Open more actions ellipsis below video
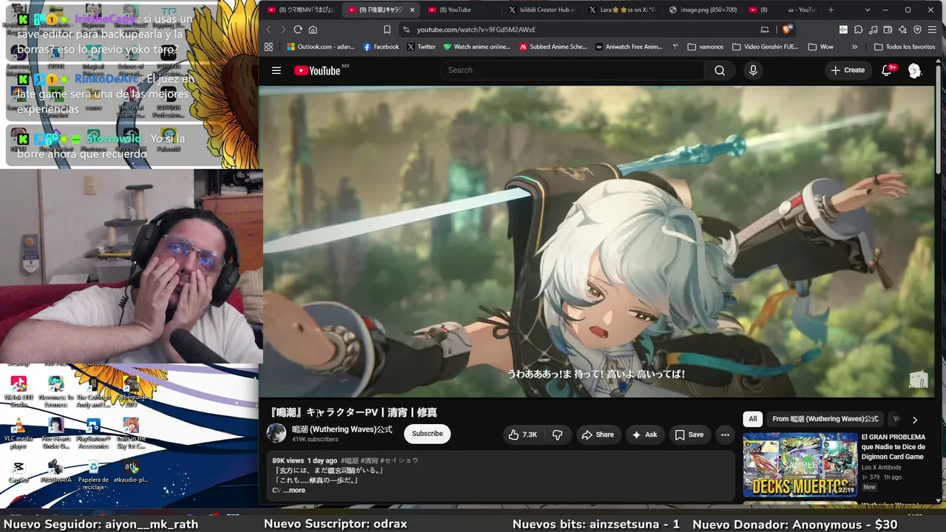The width and height of the screenshot is (946, 532). [725, 434]
